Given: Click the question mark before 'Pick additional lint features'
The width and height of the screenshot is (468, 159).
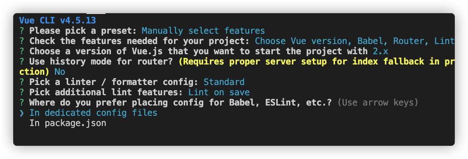Looking at the screenshot, I should point(22,92).
